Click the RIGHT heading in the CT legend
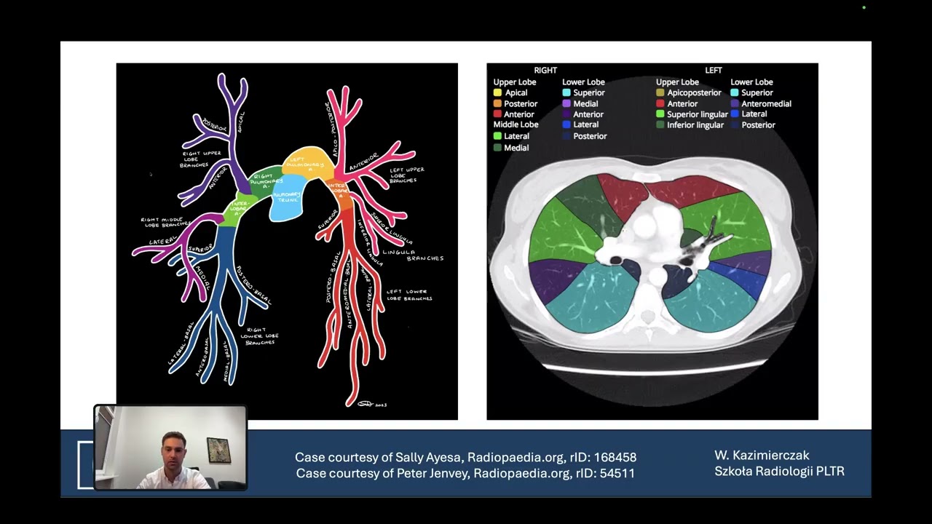932x524 pixels. coord(545,71)
